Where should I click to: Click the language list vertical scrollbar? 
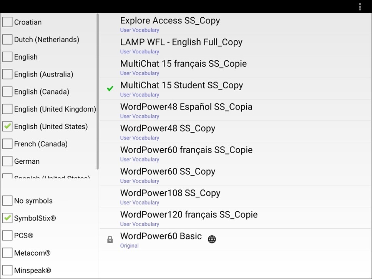98,91
